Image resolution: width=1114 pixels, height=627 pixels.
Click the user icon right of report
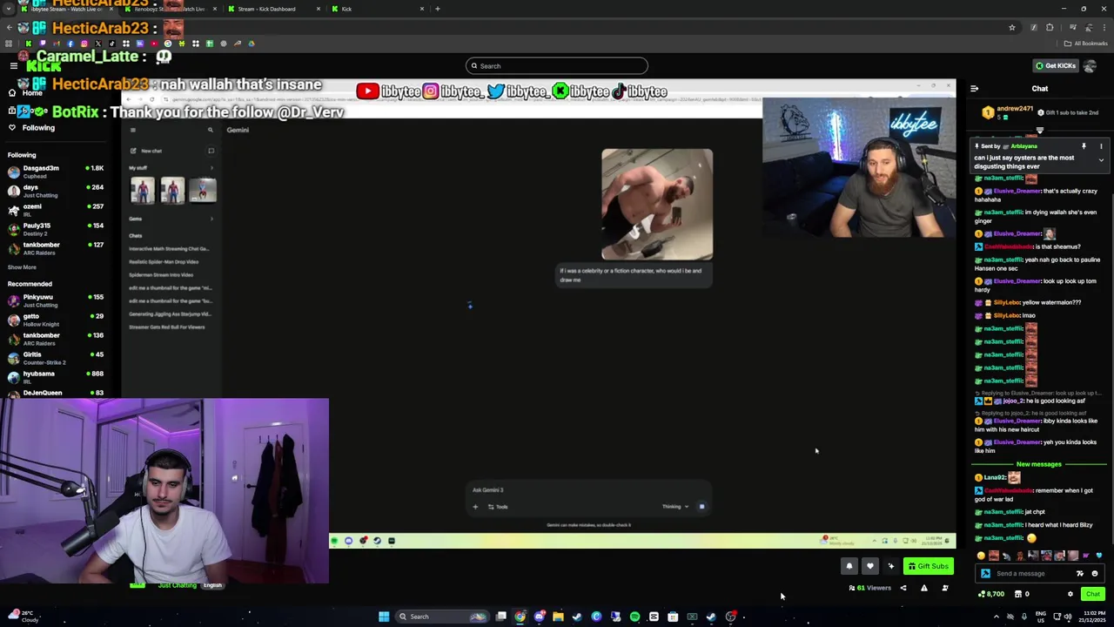click(945, 588)
